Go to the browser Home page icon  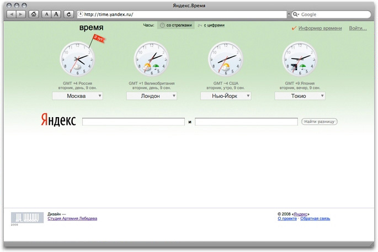[34, 14]
